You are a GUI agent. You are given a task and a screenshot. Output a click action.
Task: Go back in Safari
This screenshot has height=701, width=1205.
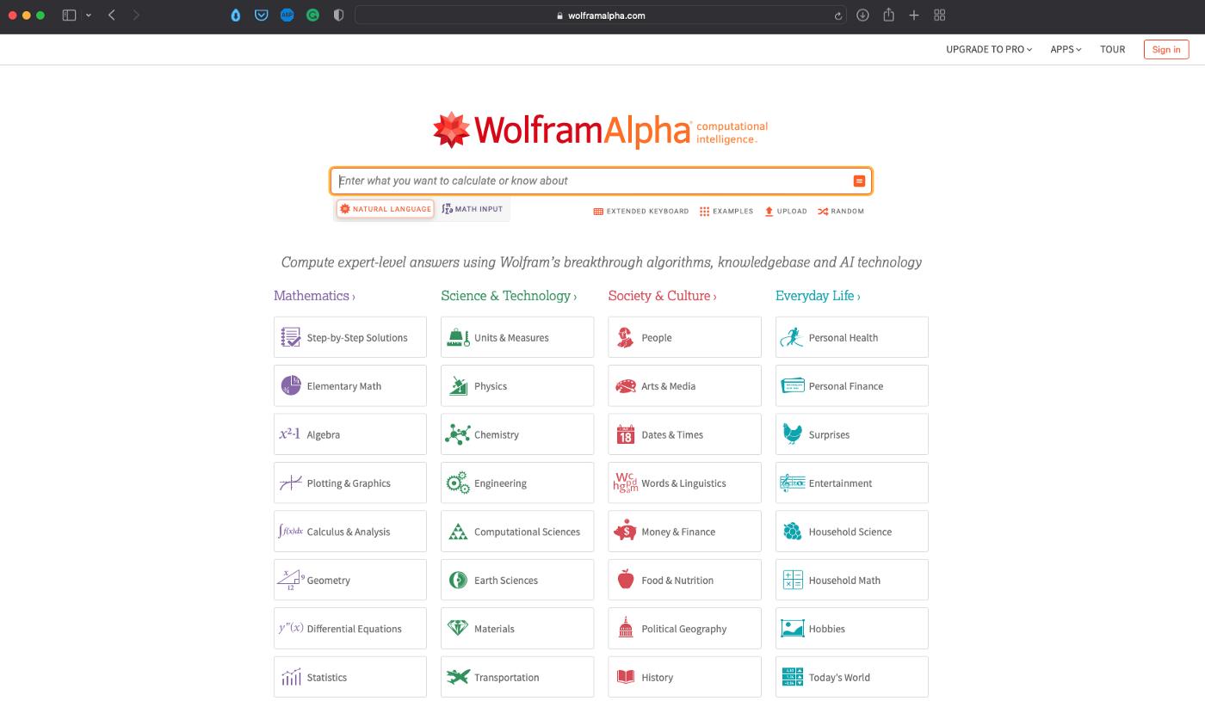coord(112,15)
